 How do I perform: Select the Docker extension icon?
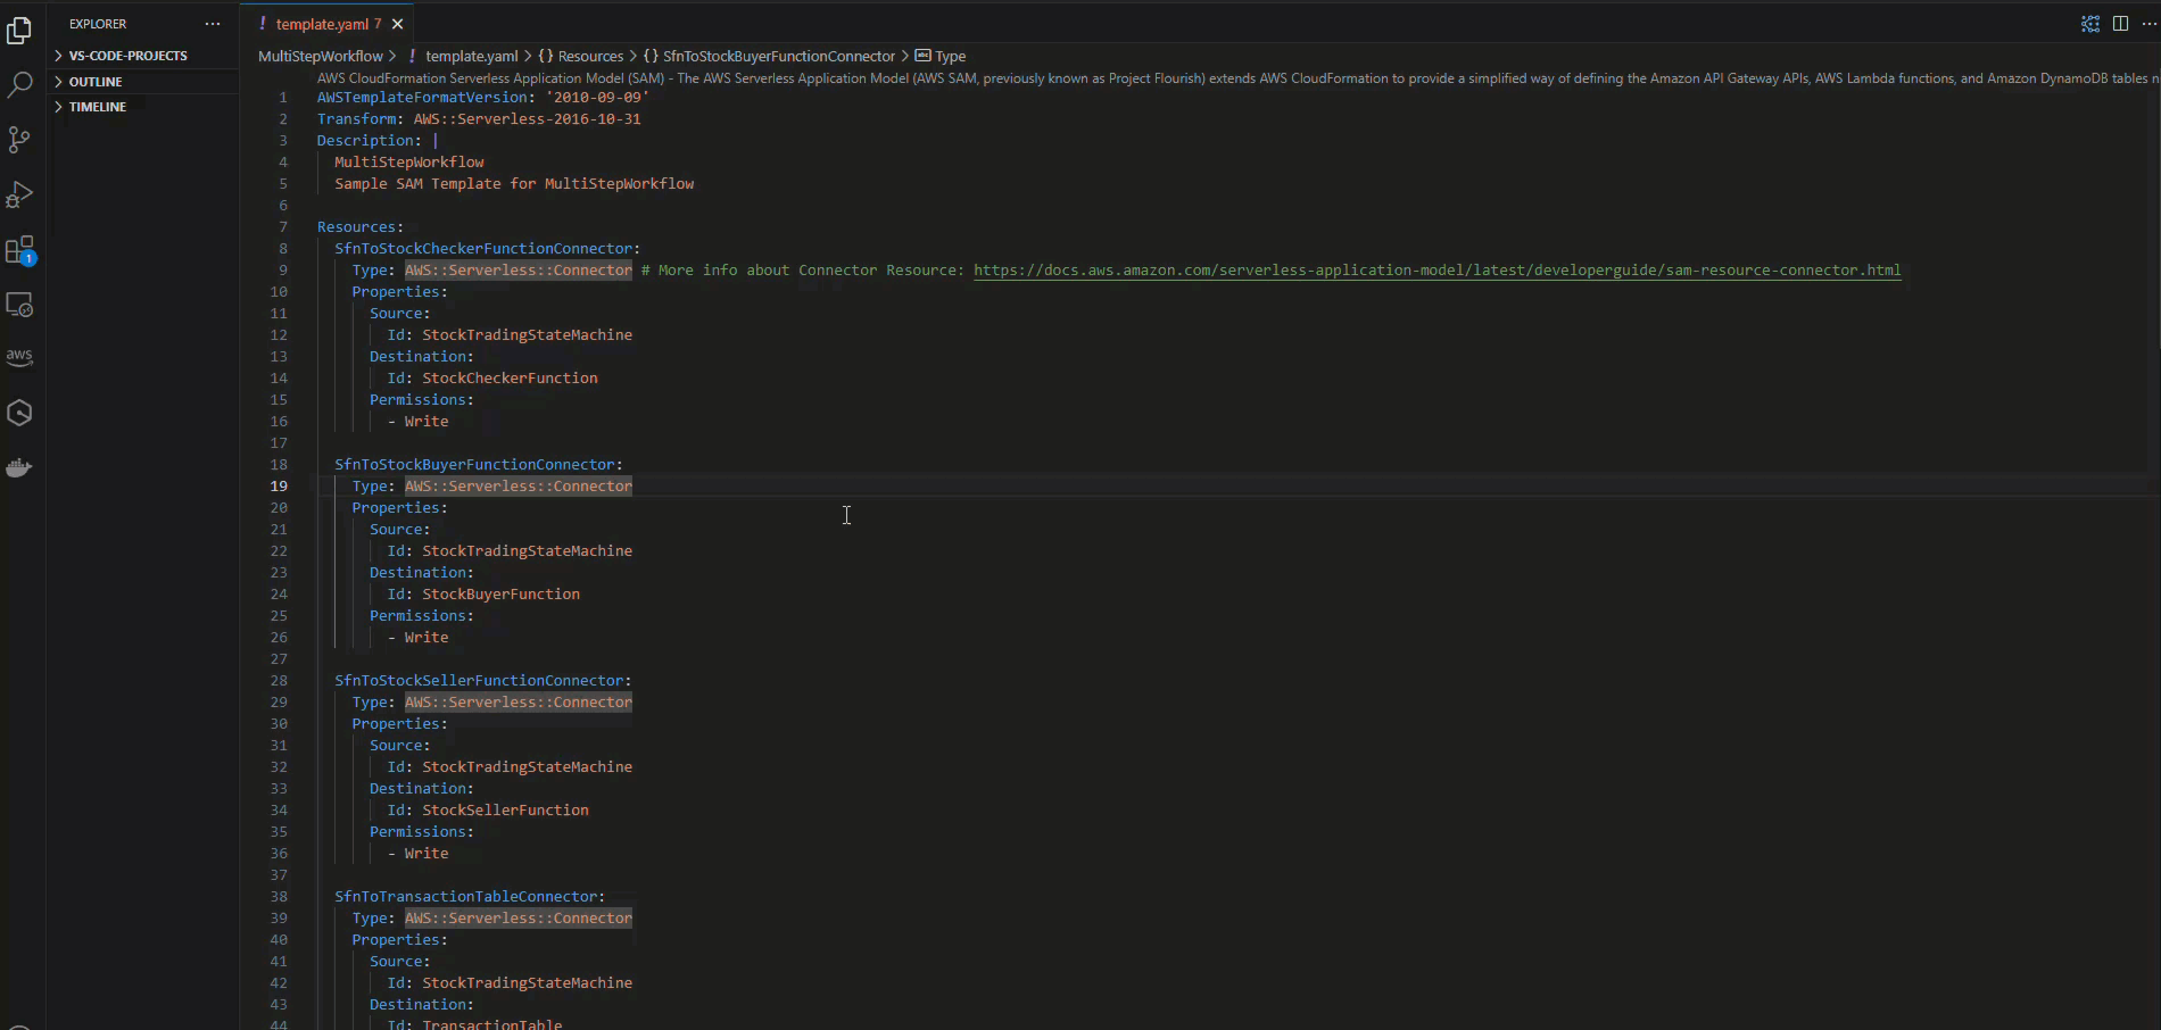(x=19, y=467)
